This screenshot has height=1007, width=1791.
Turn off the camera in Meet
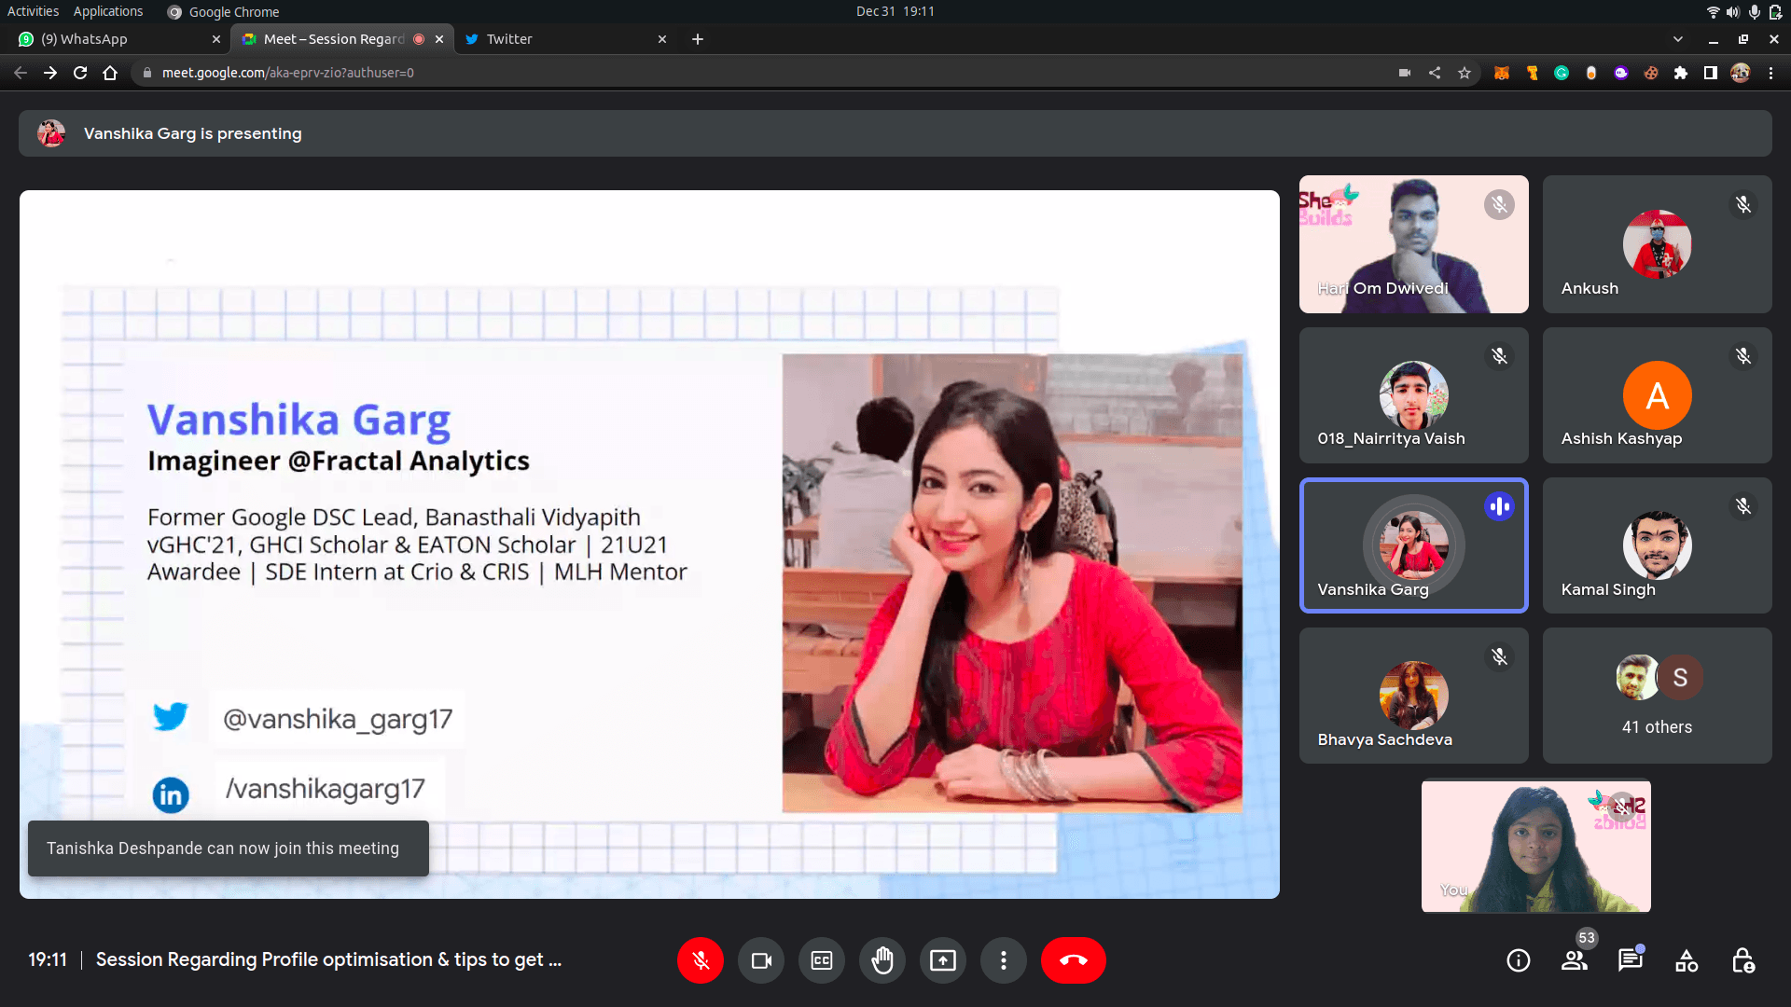pos(761,960)
